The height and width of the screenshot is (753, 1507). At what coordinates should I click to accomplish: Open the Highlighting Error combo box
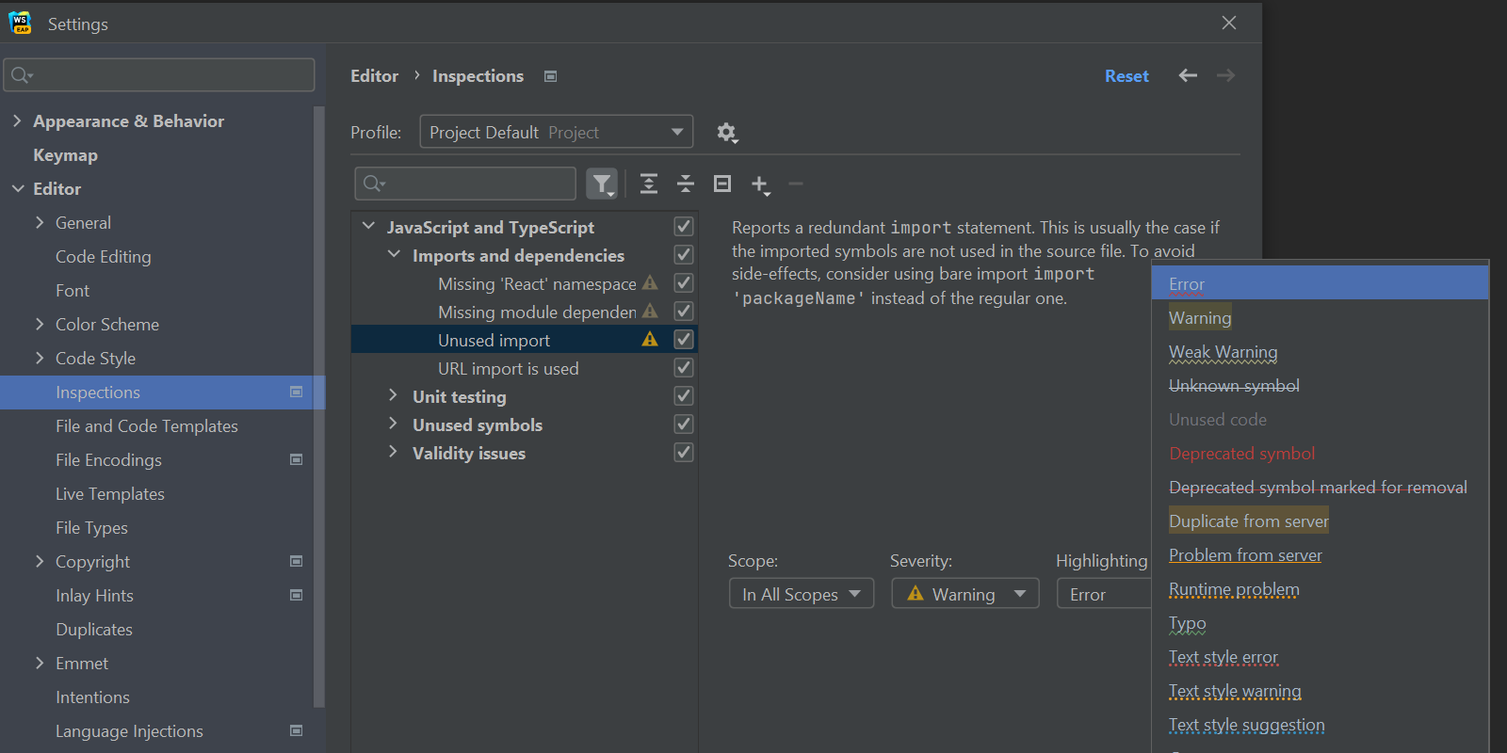point(1104,594)
